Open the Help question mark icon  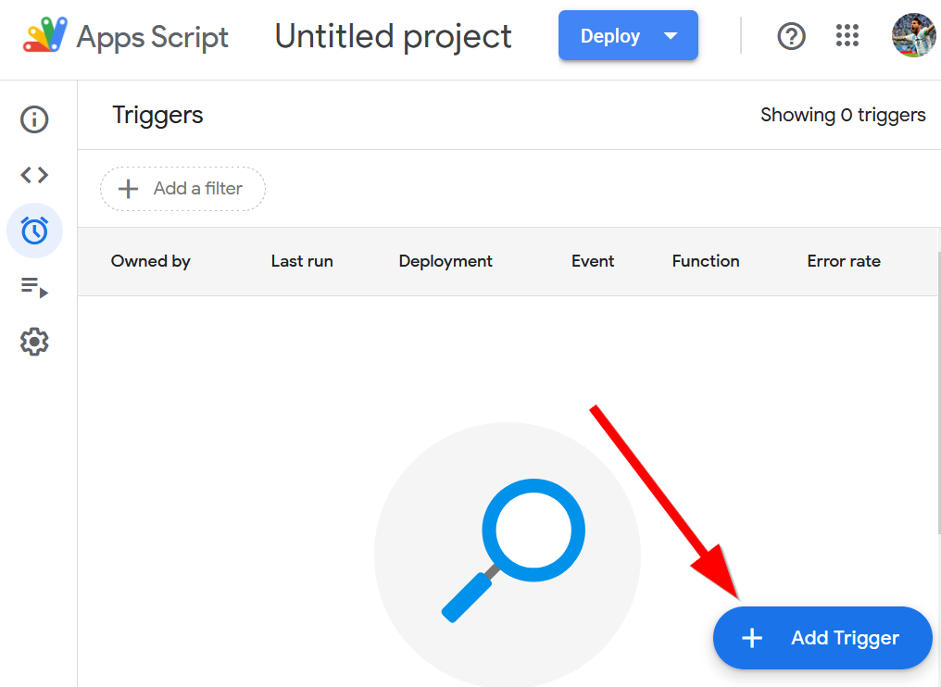[x=791, y=36]
